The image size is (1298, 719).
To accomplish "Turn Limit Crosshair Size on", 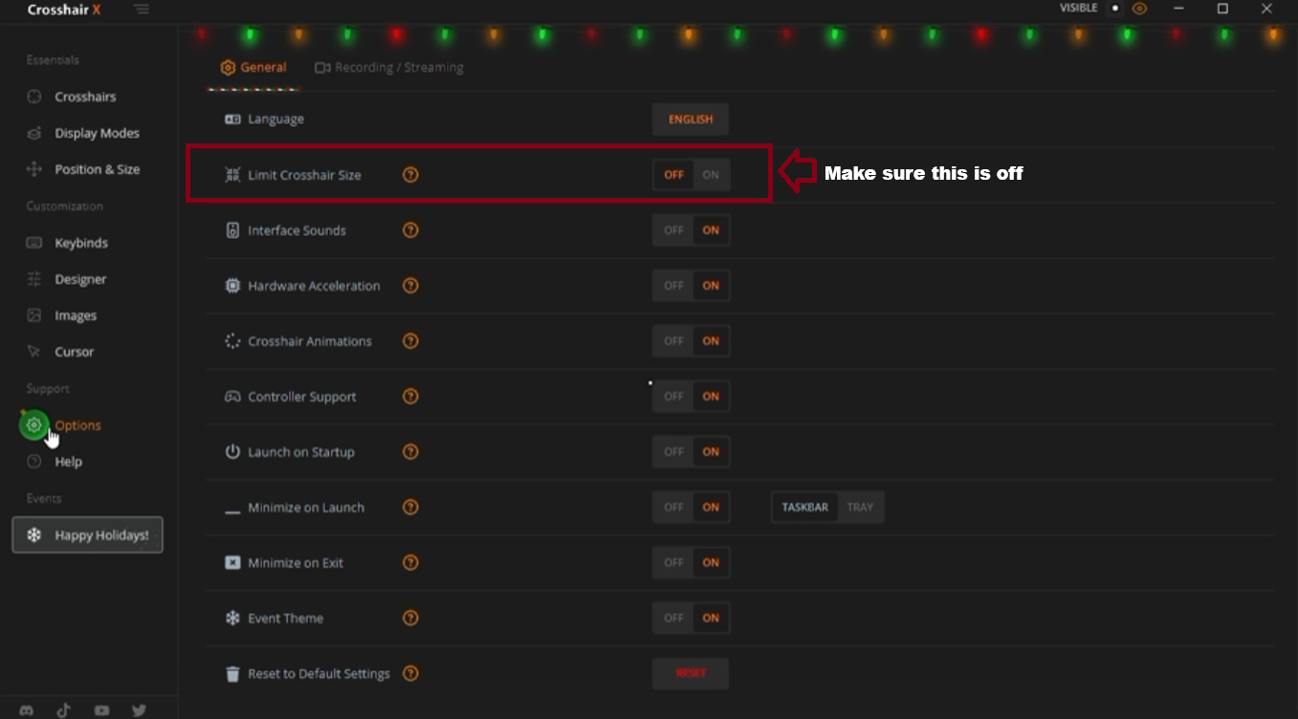I will click(x=711, y=175).
